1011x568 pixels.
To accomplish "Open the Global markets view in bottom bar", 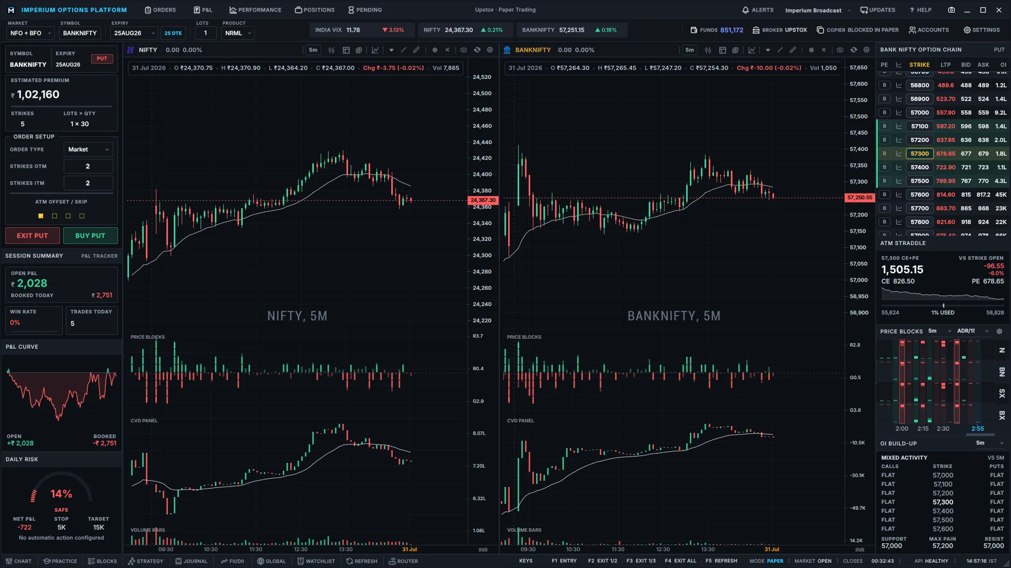I will (x=271, y=561).
